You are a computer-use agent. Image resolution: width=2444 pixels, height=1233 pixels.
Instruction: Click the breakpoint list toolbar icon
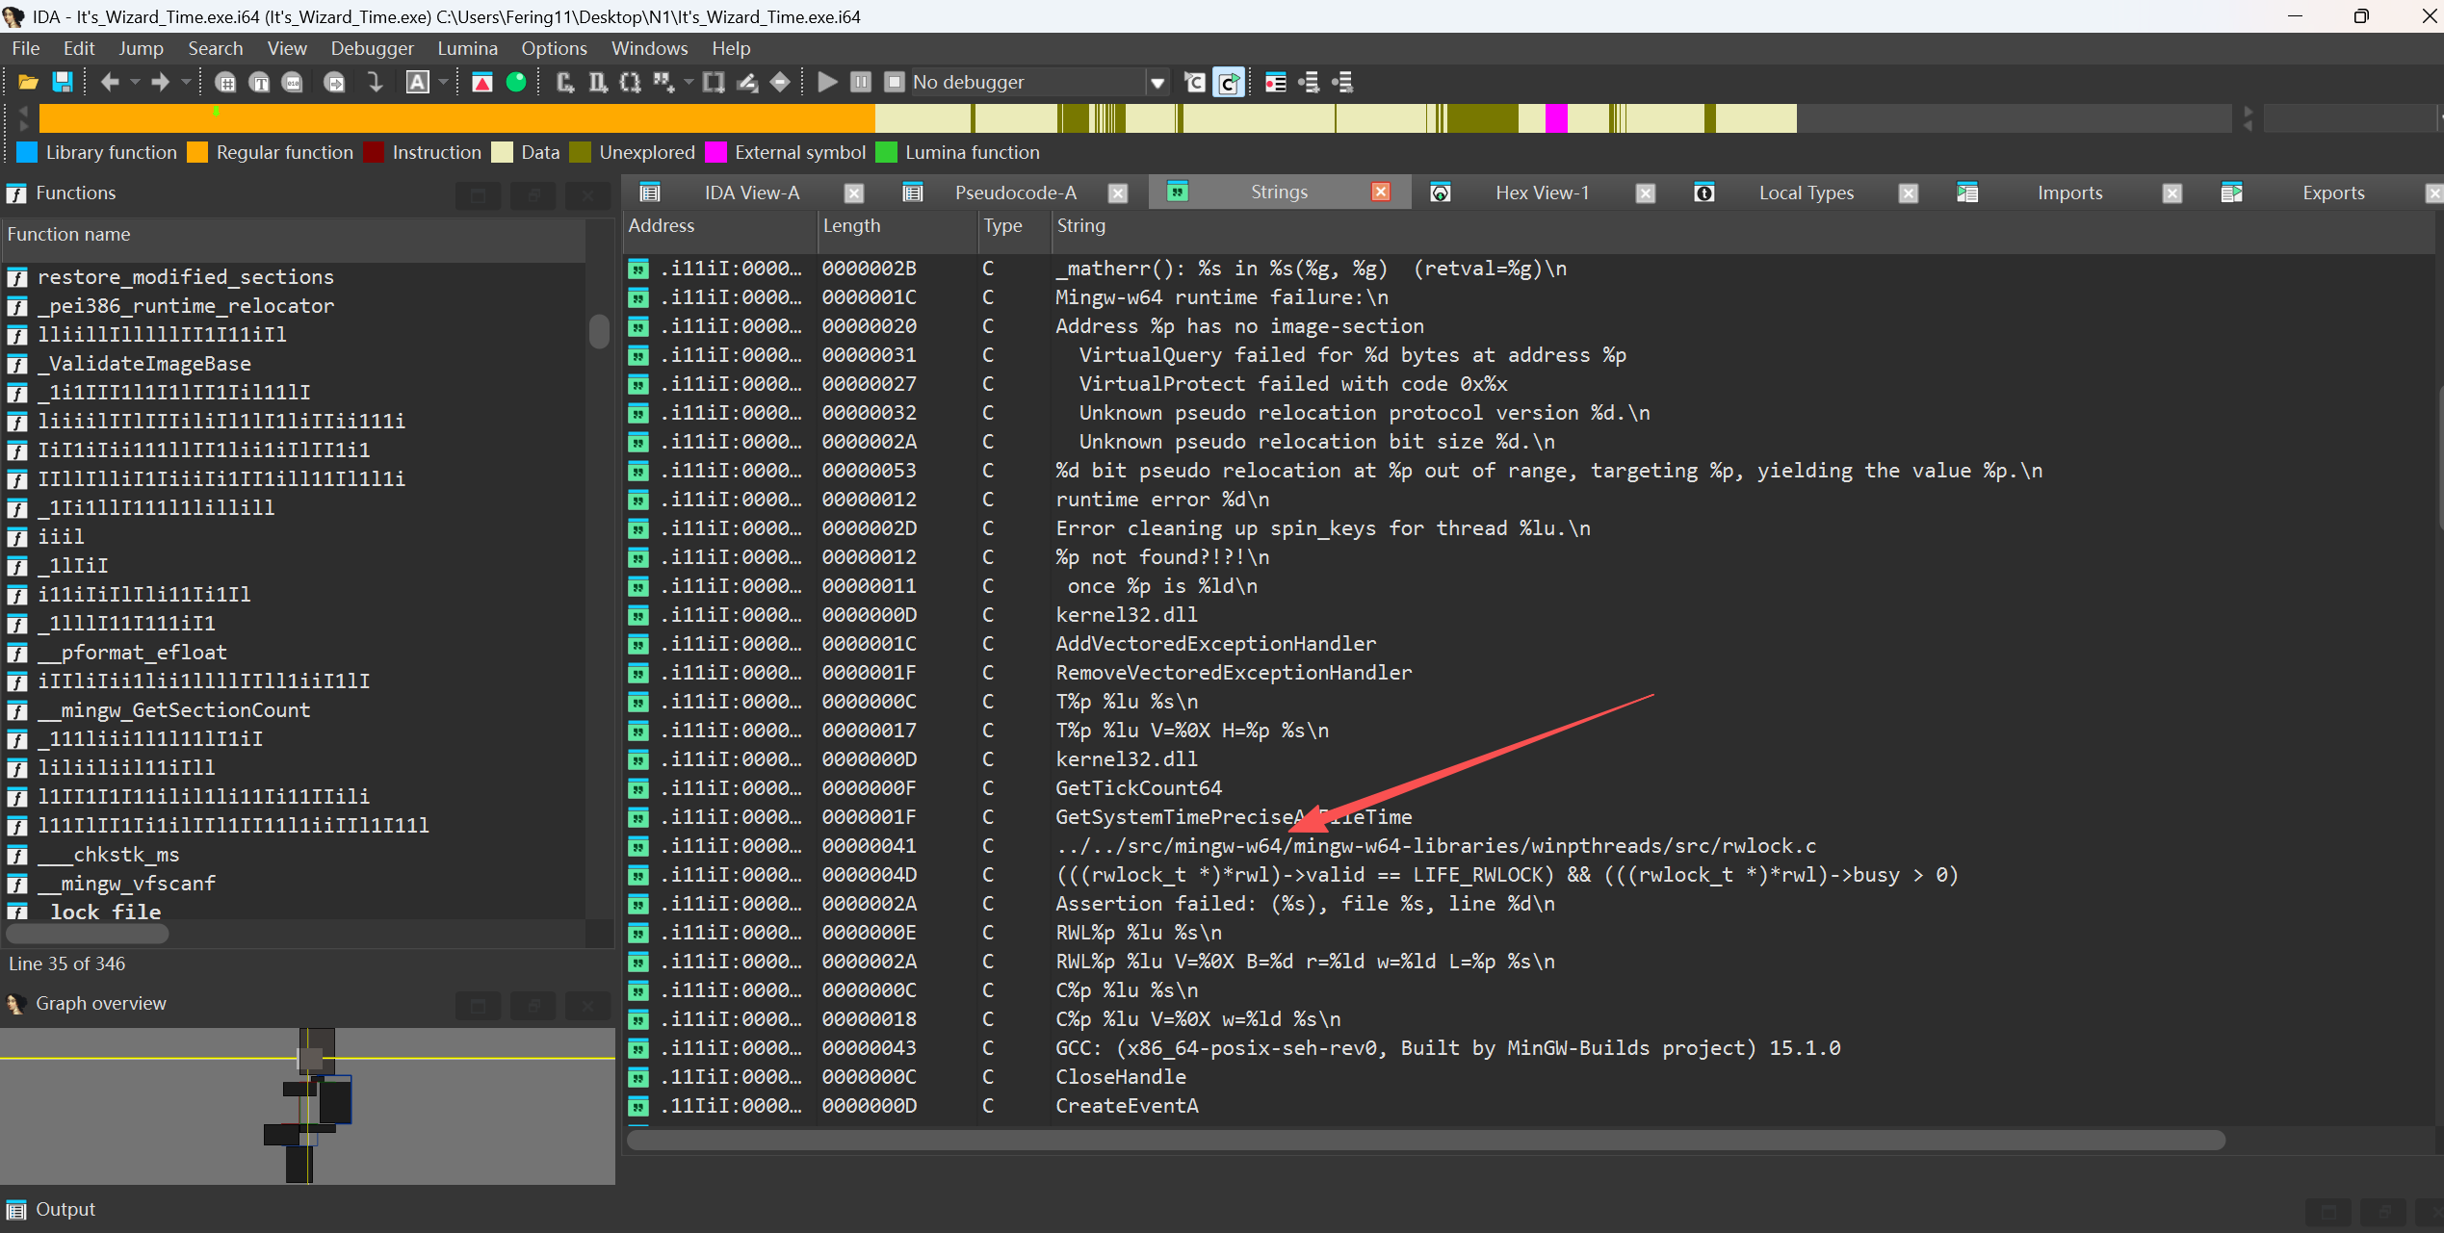click(x=1276, y=82)
